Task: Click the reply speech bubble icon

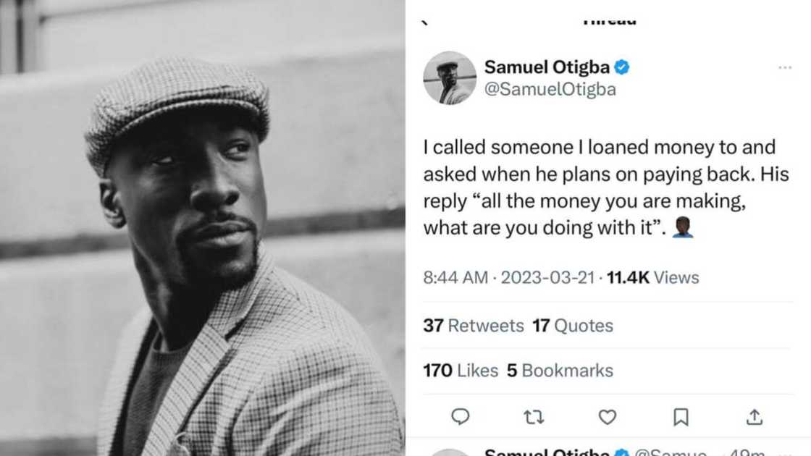Action: pyautogui.click(x=460, y=417)
